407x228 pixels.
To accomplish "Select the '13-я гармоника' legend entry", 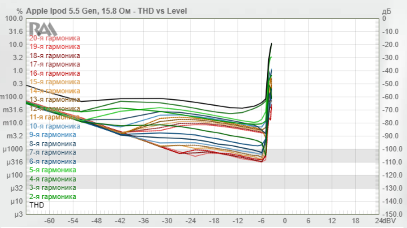I will point(54,100).
